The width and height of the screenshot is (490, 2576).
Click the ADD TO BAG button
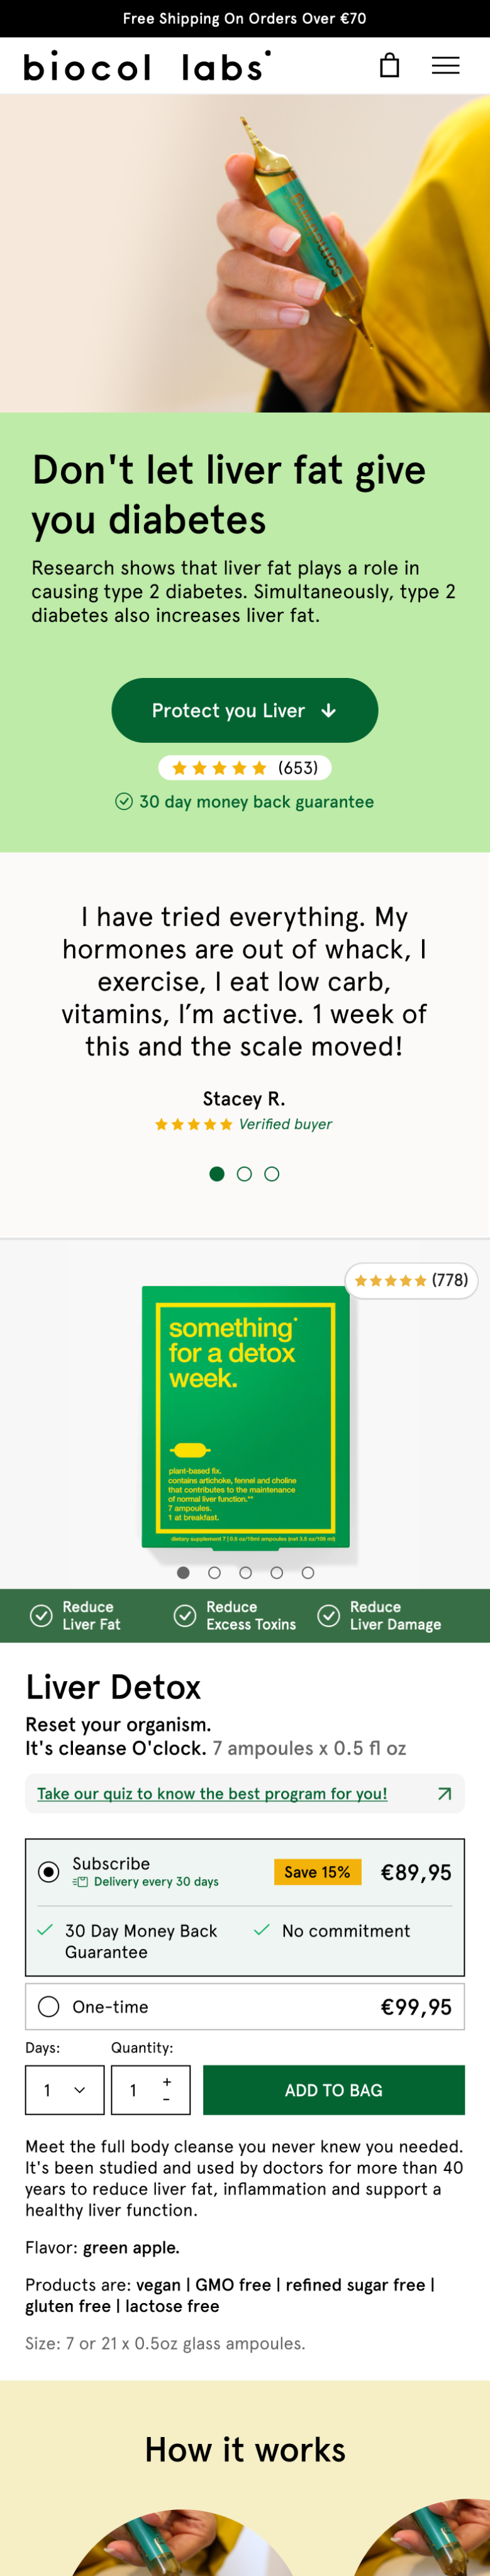334,2089
